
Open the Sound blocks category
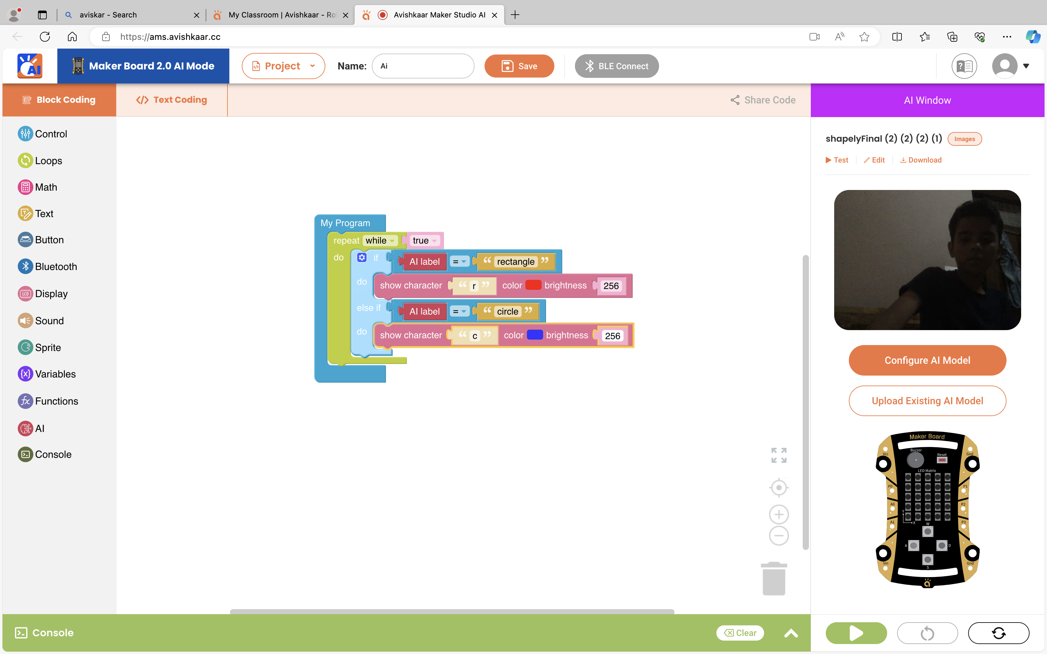[41, 320]
